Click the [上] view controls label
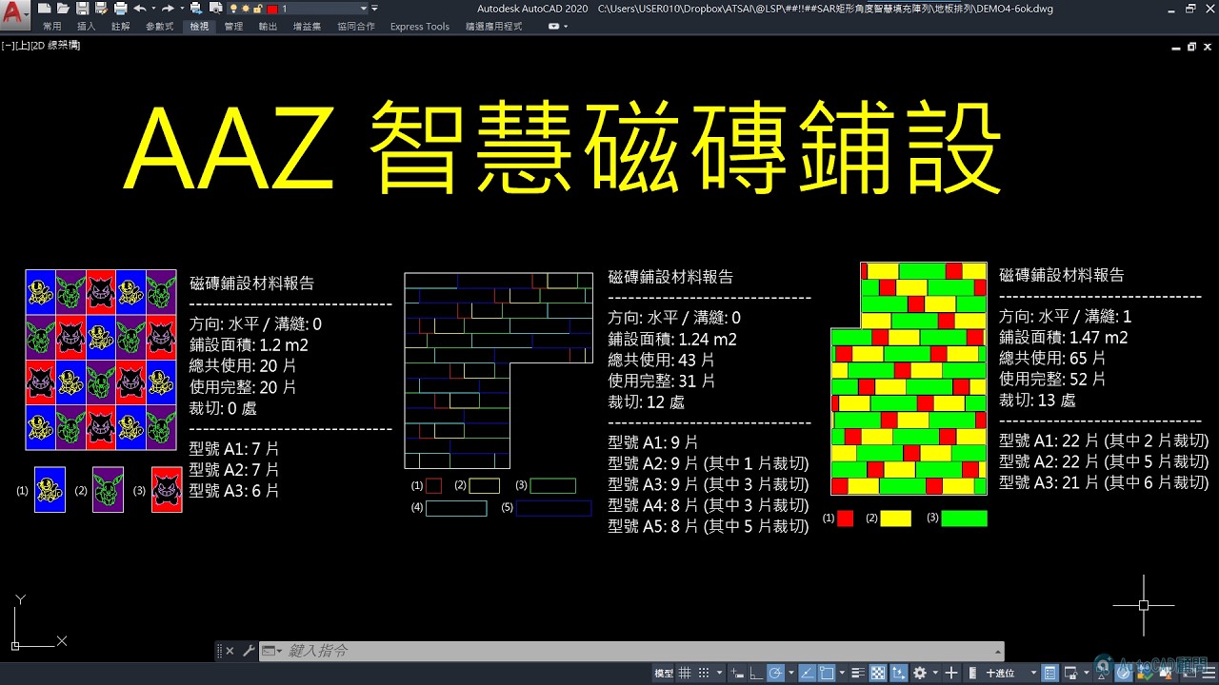1219x685 pixels. point(23,45)
